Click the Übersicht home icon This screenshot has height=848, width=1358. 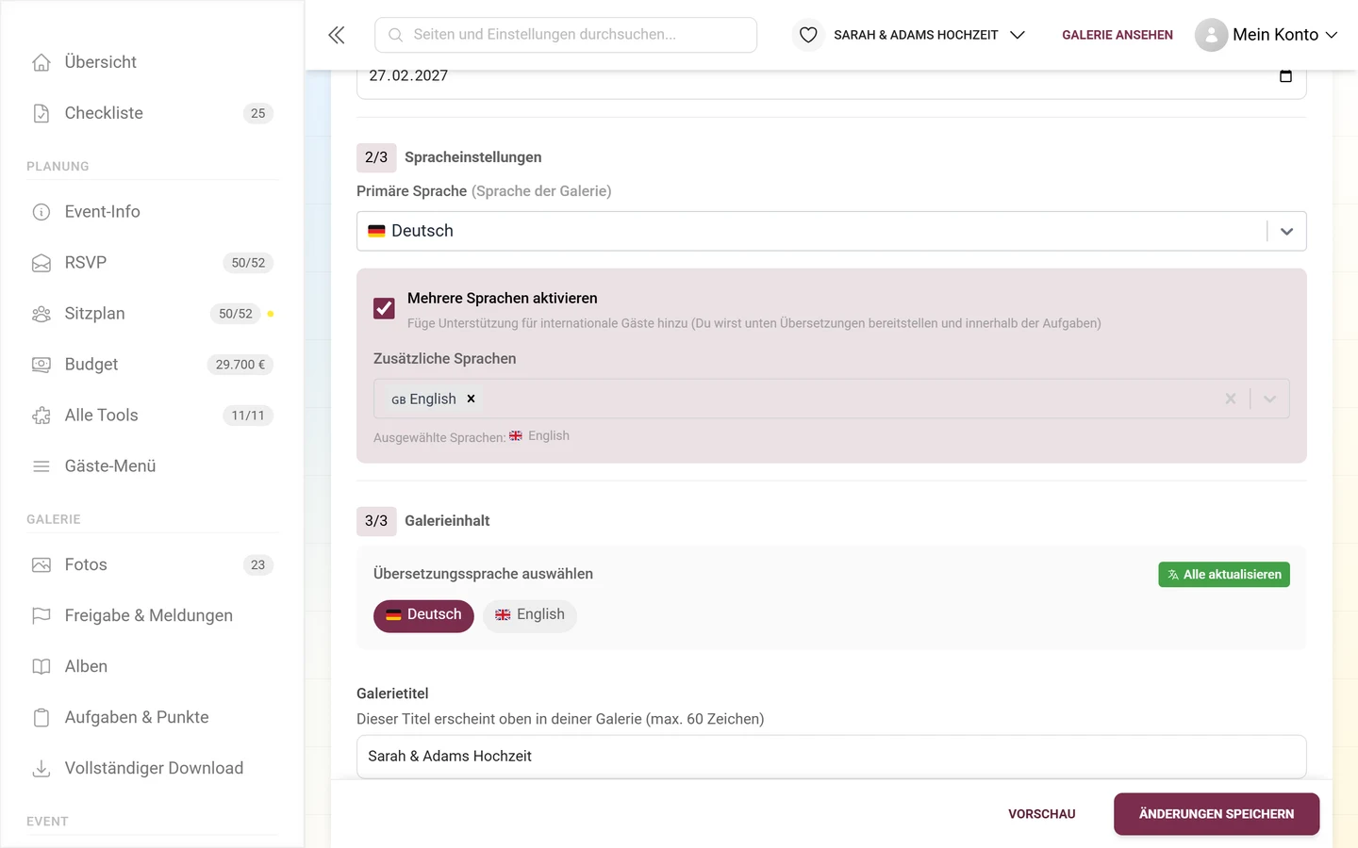click(x=41, y=62)
